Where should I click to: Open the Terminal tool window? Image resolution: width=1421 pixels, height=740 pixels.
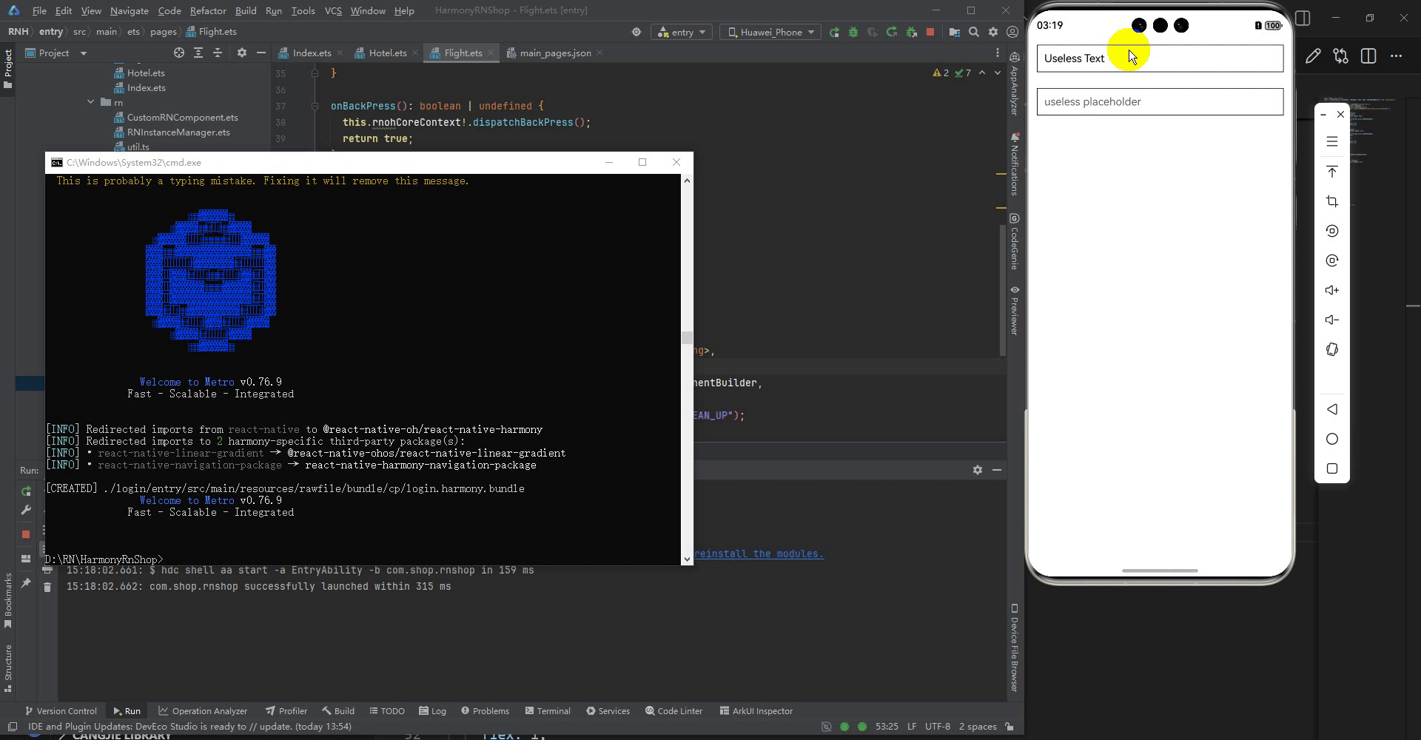coord(548,710)
